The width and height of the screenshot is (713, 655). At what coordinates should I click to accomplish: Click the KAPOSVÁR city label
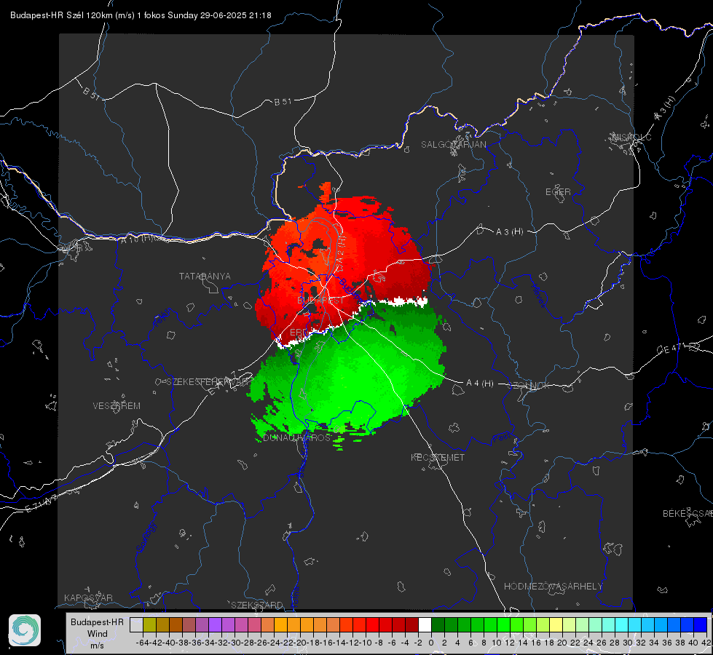(x=88, y=598)
